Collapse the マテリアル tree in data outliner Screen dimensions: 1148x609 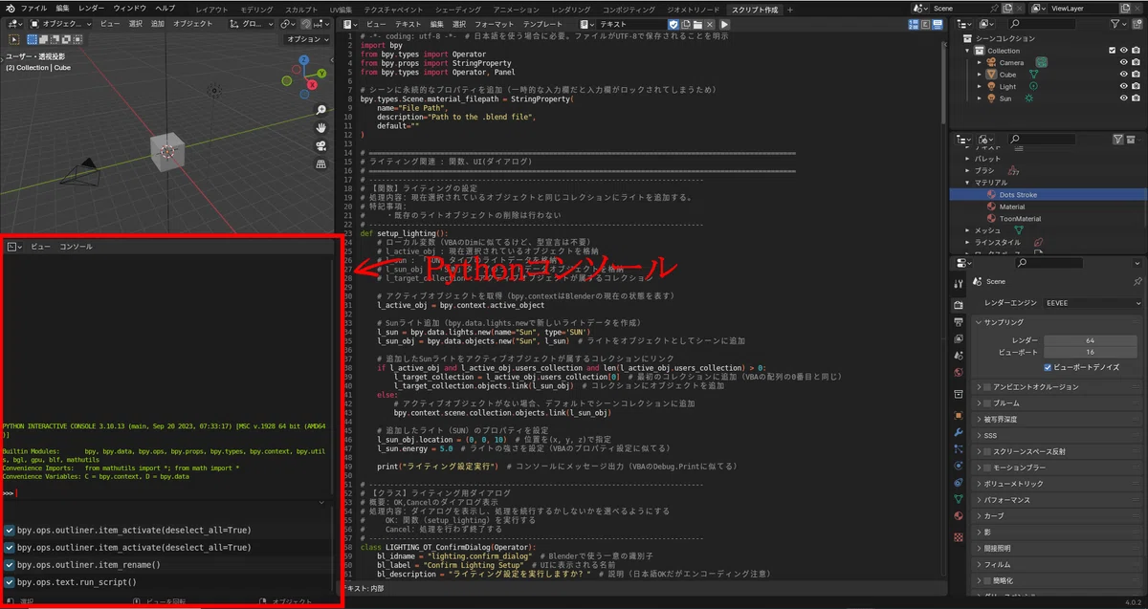click(x=967, y=182)
